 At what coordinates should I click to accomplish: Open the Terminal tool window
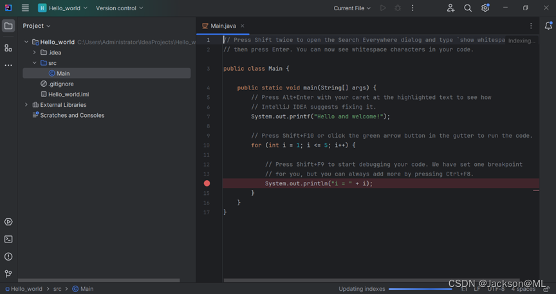tap(8, 239)
